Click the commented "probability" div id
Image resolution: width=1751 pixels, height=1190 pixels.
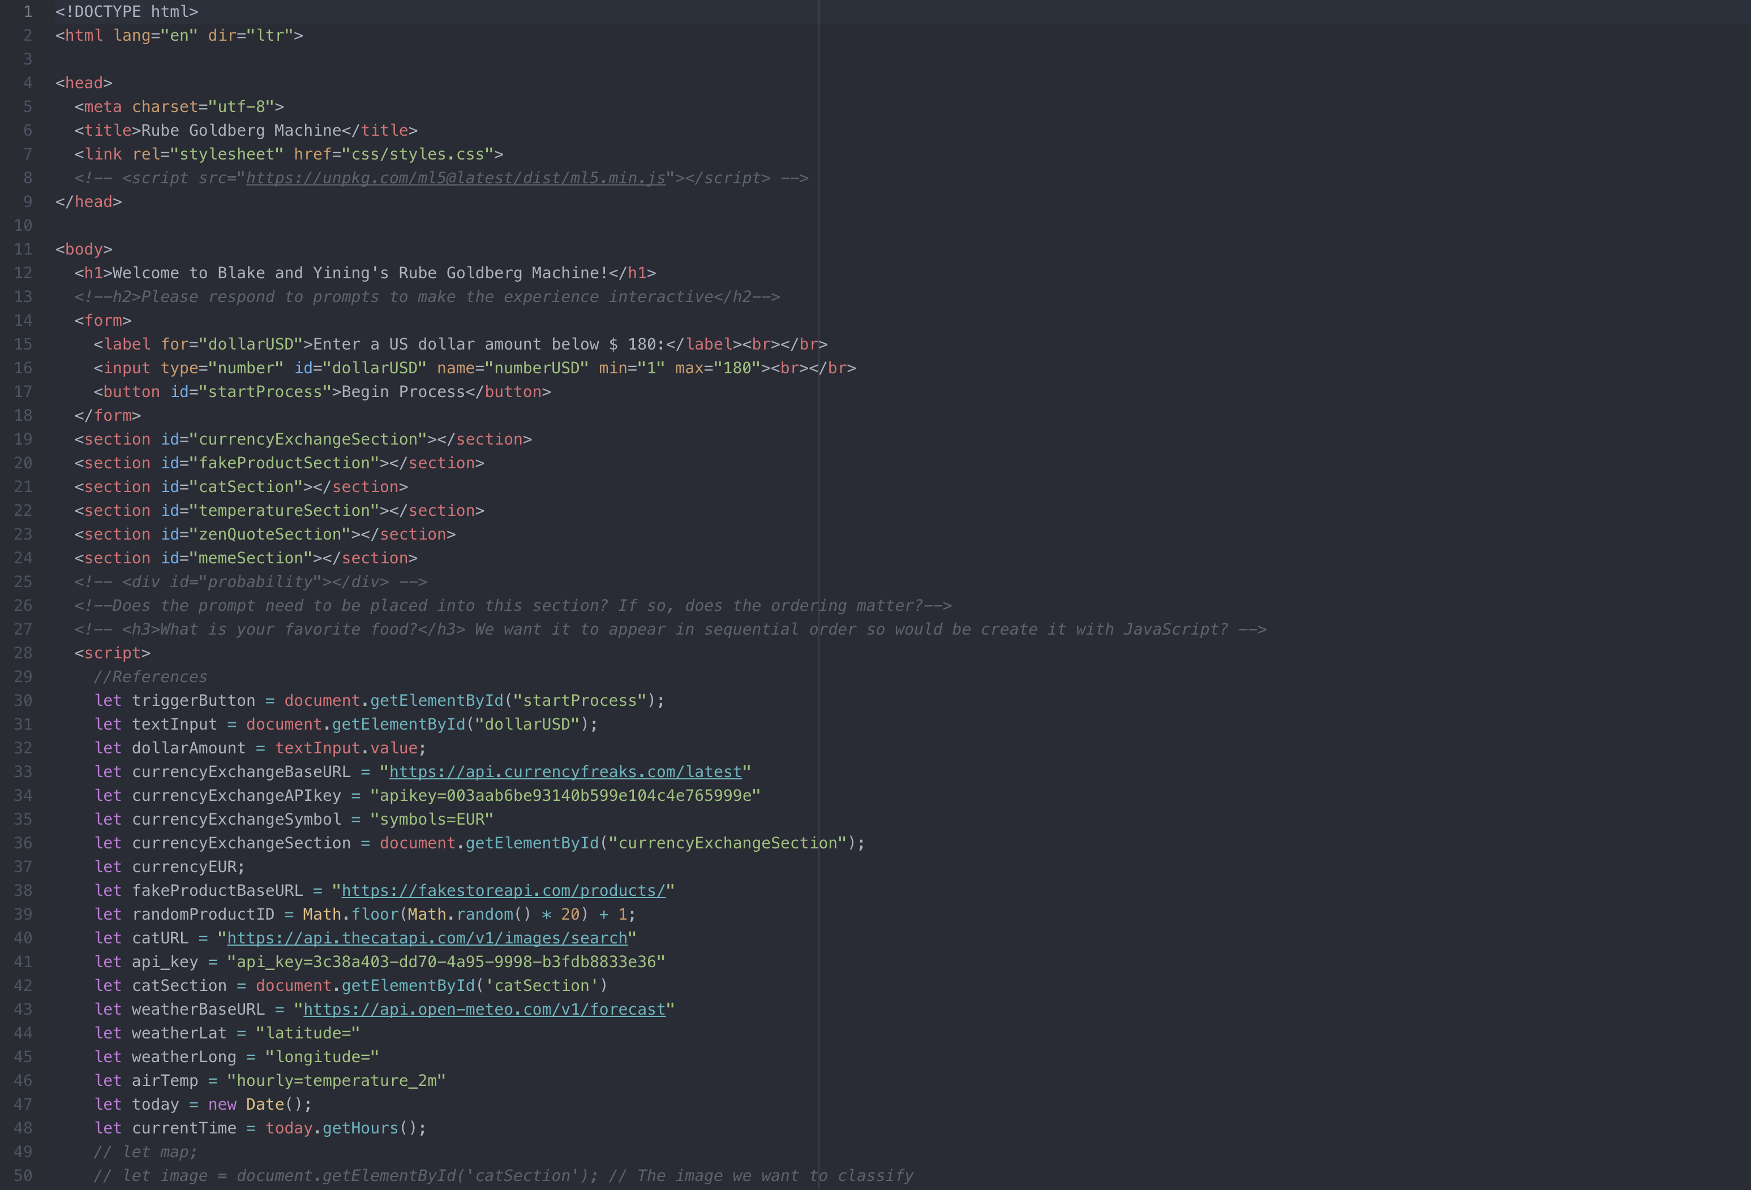click(x=260, y=581)
